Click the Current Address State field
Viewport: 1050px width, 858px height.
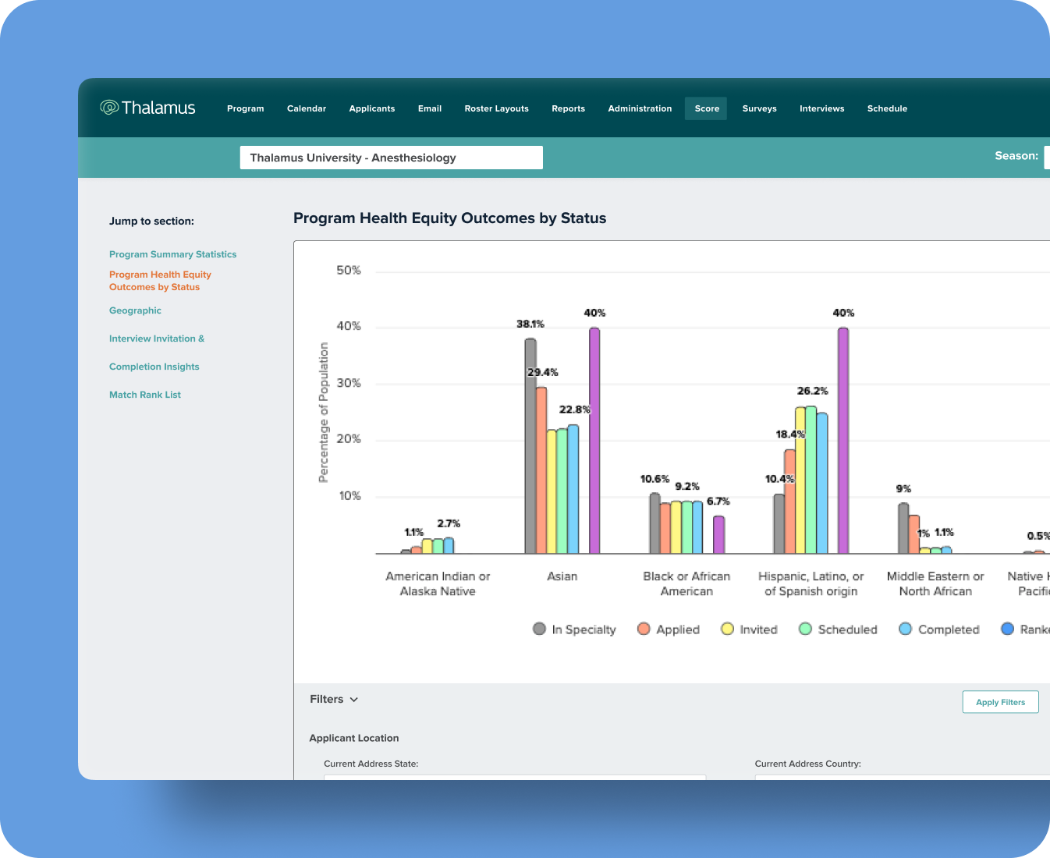pyautogui.click(x=515, y=776)
